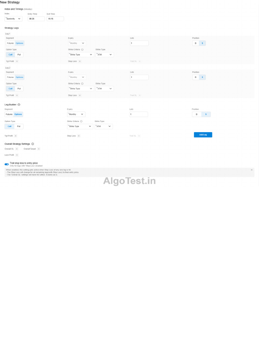Select Options segment in Leg 1

(x=19, y=43)
